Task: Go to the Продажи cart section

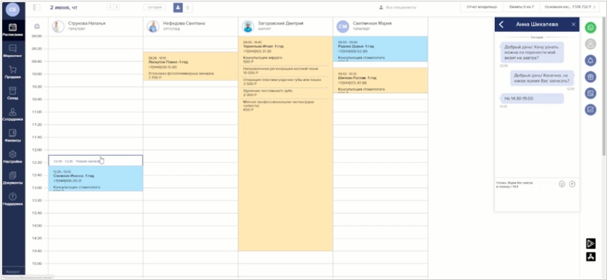Action: pyautogui.click(x=12, y=72)
